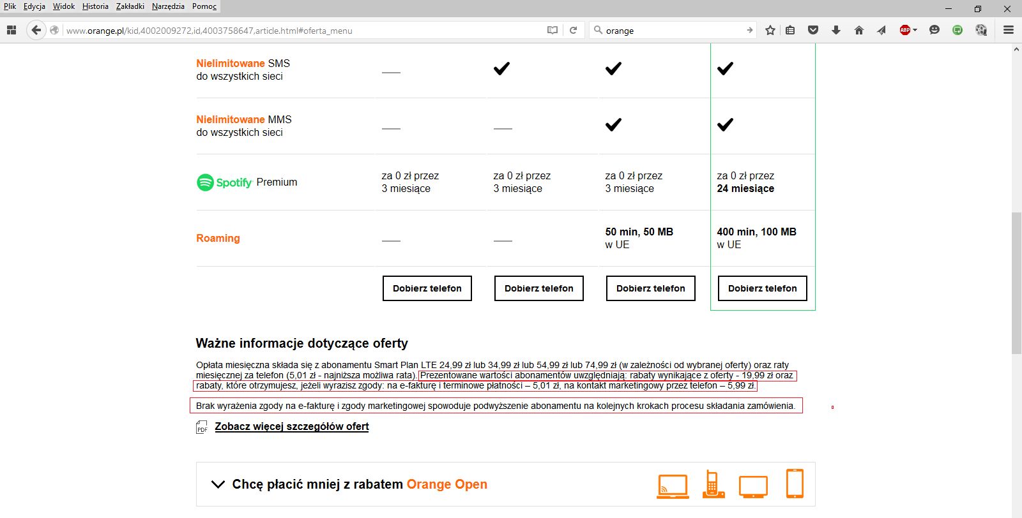The width and height of the screenshot is (1022, 518).
Task: Click the Spotify logo
Action: point(224,182)
